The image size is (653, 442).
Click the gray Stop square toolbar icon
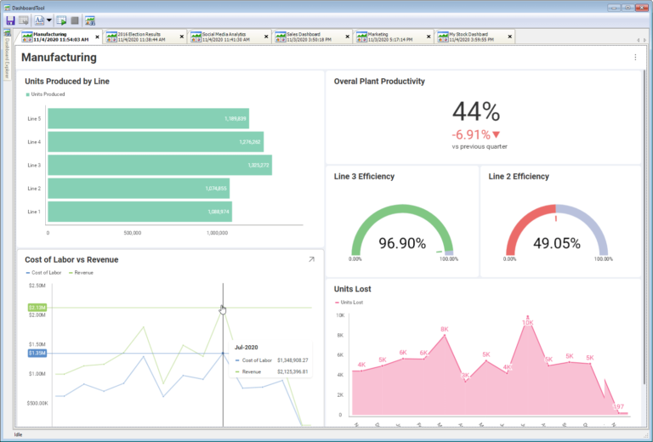pos(75,20)
